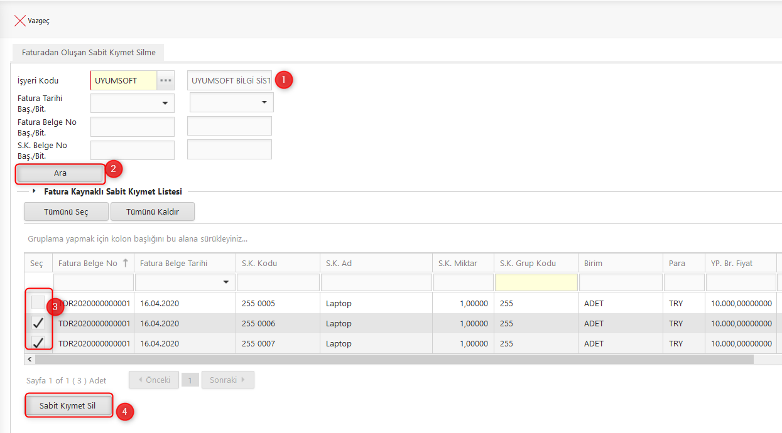Open İşyeri Kodu lookup ellipsis button
The image size is (782, 433).
(x=165, y=81)
